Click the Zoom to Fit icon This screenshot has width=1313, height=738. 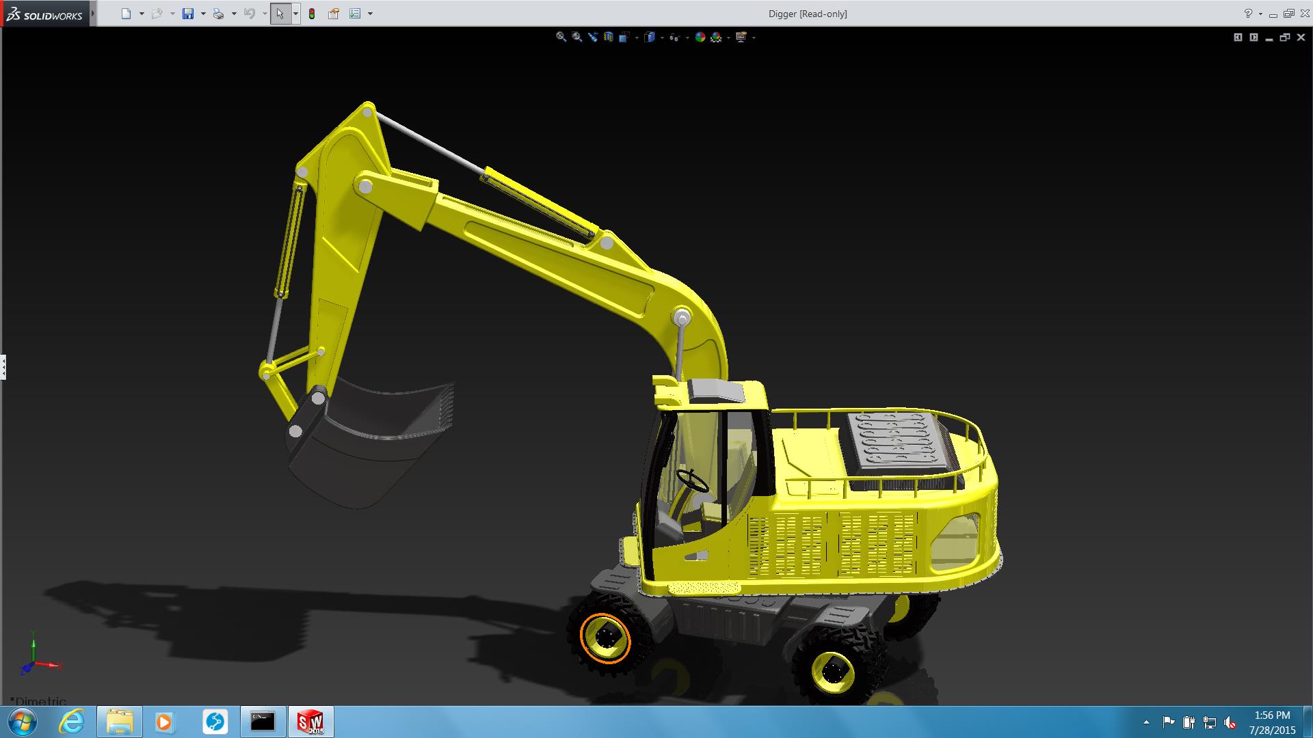click(x=561, y=37)
